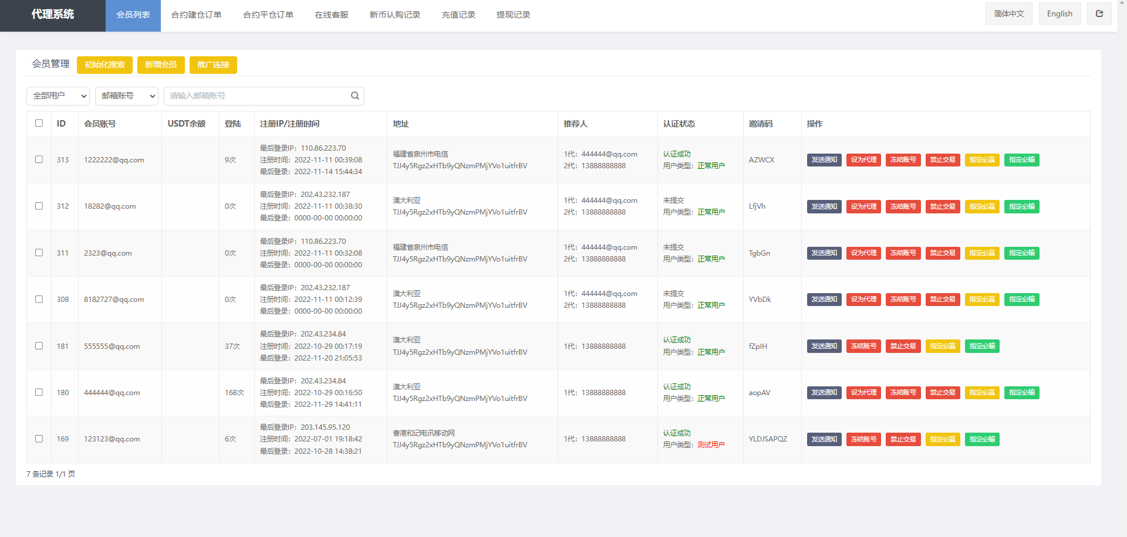Click the 推广连接 button
The height and width of the screenshot is (537, 1127).
point(213,64)
